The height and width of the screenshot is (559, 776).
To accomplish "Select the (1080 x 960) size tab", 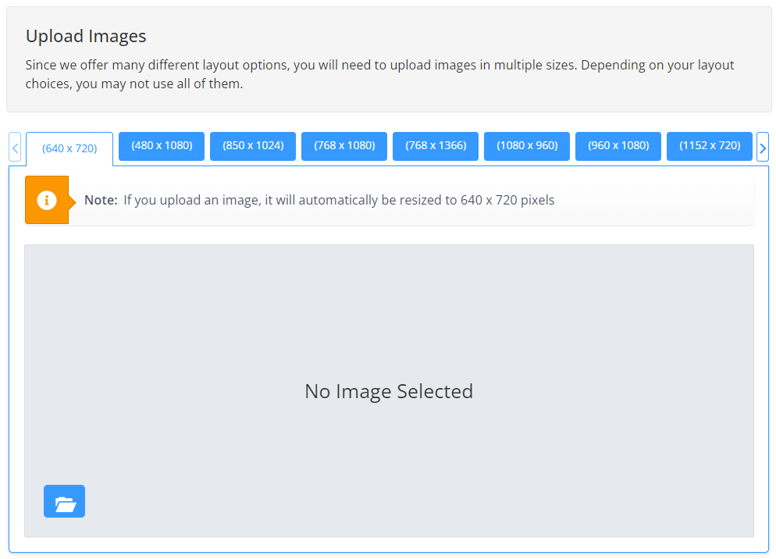I will pos(527,146).
